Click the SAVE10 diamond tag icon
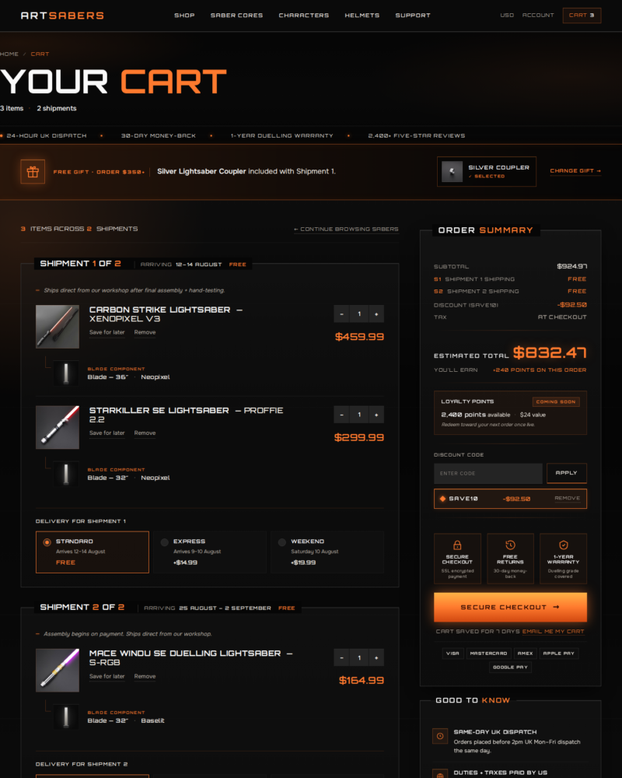Viewport: 622px width, 778px height. tap(442, 499)
